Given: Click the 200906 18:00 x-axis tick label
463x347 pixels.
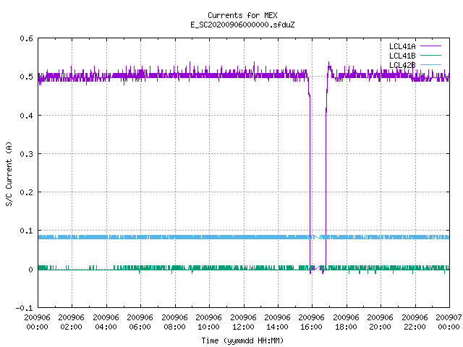Looking at the screenshot, I should pyautogui.click(x=346, y=322).
